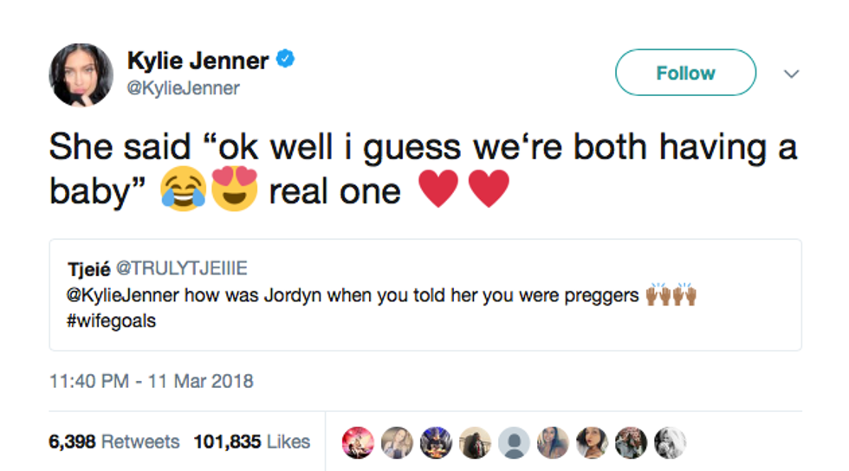Click the first pink-red liker avatar
Screen dimensions: 849x471
click(359, 442)
